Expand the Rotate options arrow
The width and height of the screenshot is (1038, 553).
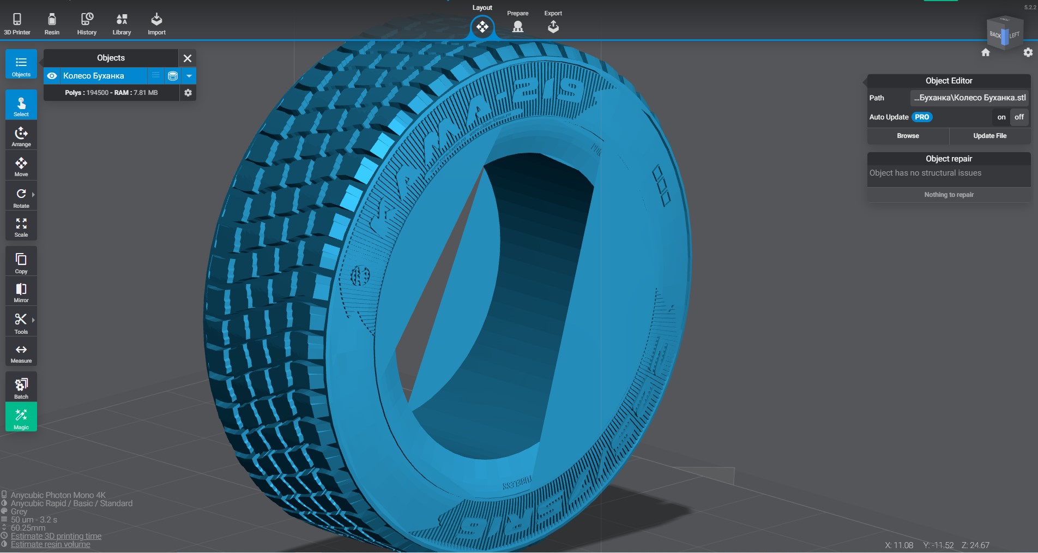click(x=33, y=194)
